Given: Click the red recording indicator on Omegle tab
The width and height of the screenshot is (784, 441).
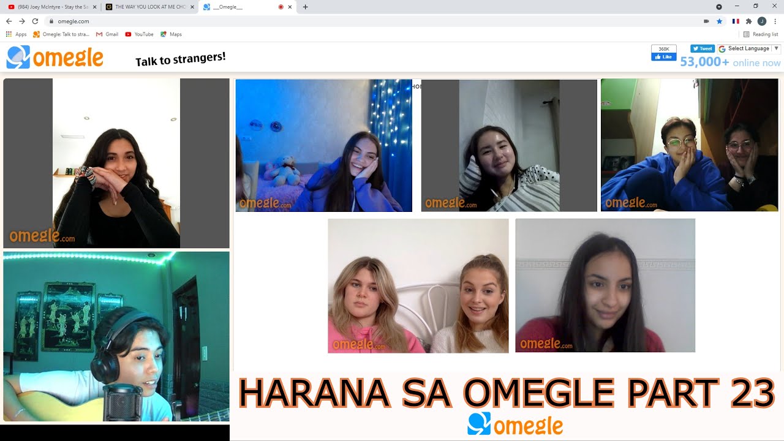Looking at the screenshot, I should (x=281, y=7).
